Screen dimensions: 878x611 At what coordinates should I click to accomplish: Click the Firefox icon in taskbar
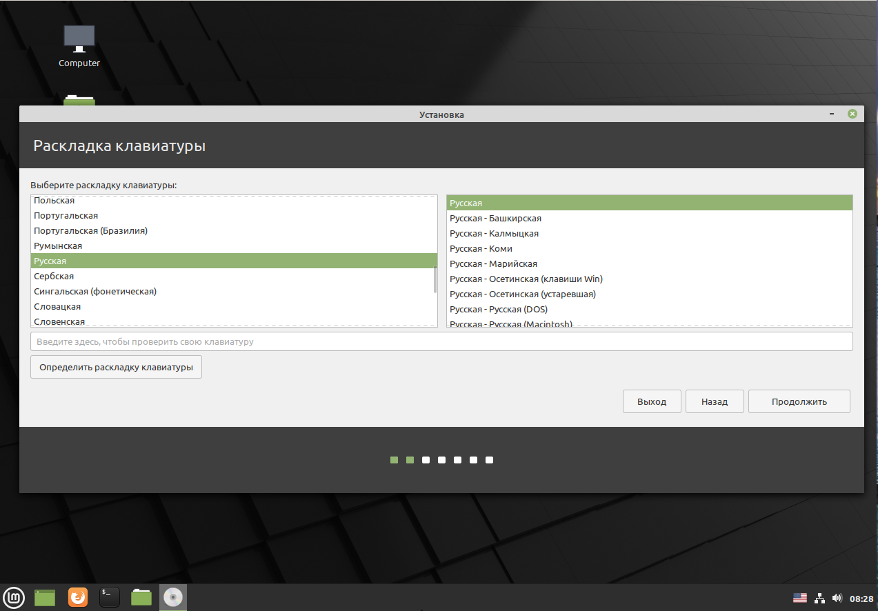[78, 597]
